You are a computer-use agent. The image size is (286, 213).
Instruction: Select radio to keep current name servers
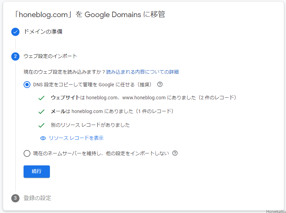click(27, 153)
